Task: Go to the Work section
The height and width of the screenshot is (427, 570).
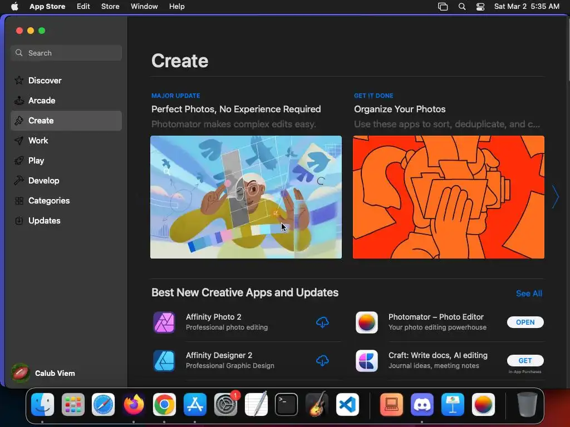Action: coord(66,141)
